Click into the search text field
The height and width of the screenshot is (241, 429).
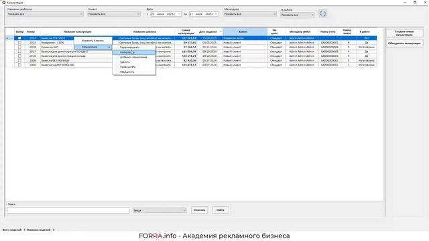(68, 210)
